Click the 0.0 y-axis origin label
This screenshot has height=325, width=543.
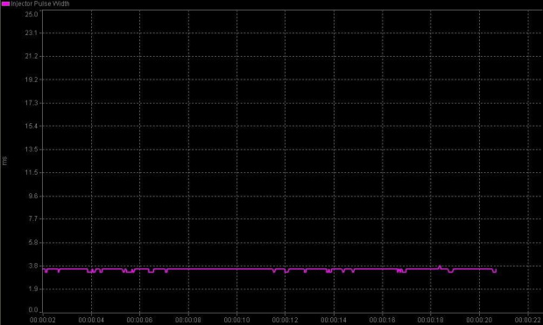[33, 309]
